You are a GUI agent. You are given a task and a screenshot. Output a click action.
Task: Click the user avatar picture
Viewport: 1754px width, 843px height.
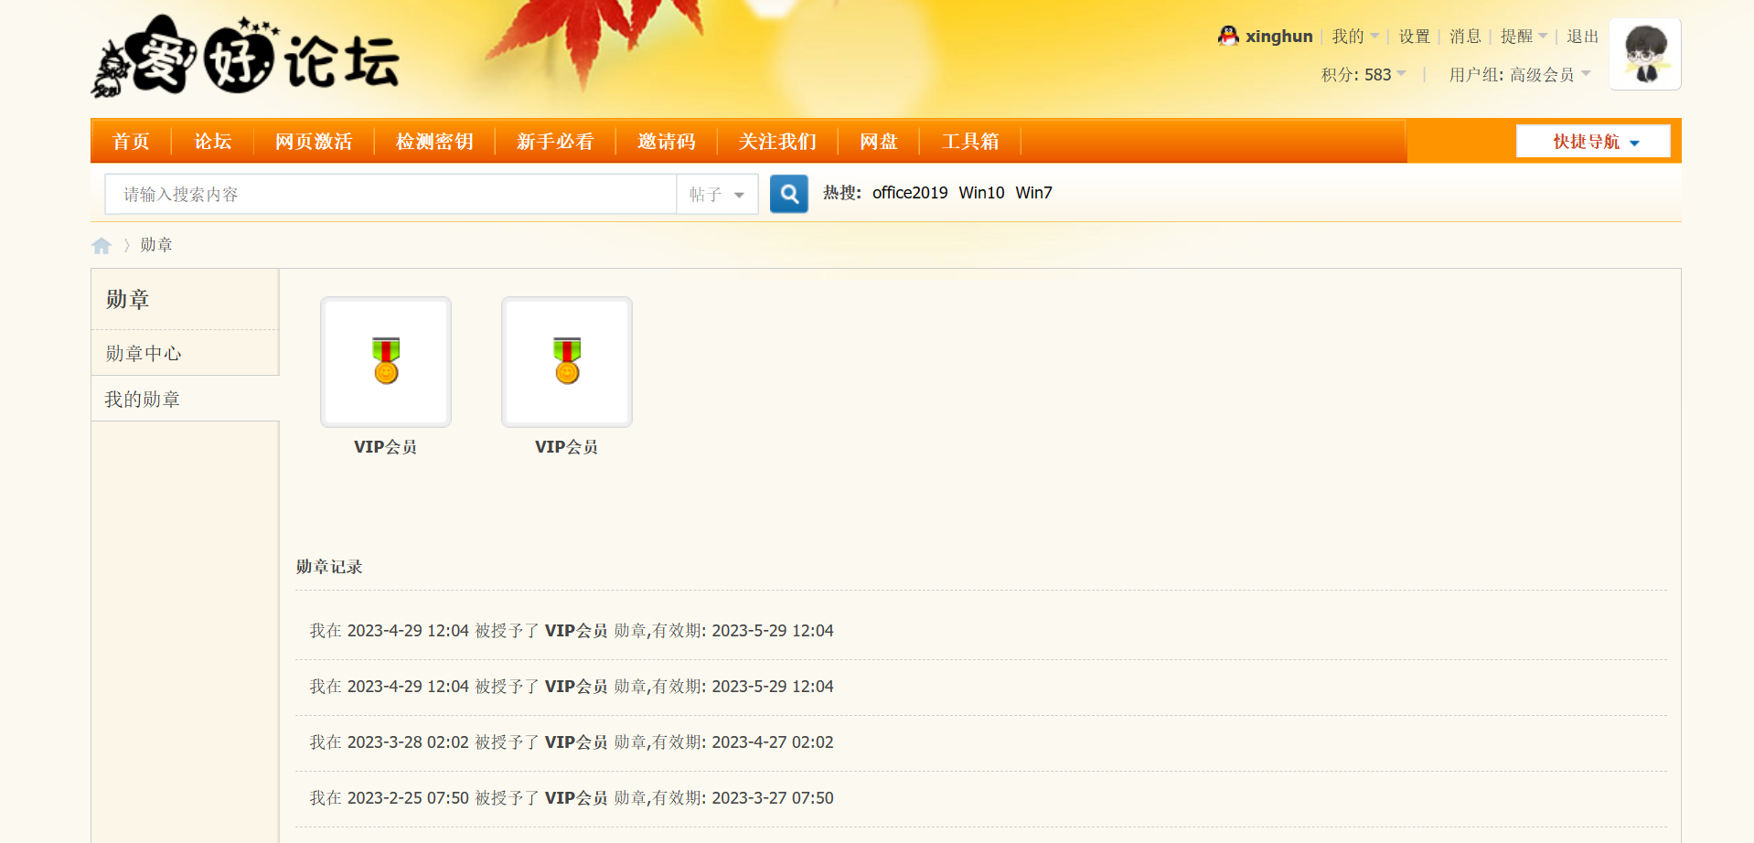1643,54
